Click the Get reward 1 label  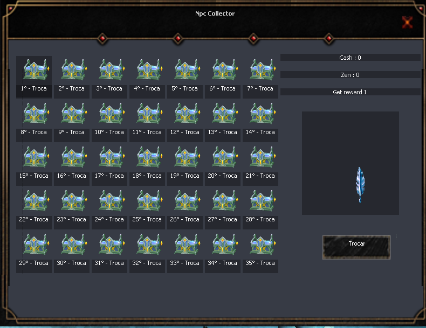350,92
